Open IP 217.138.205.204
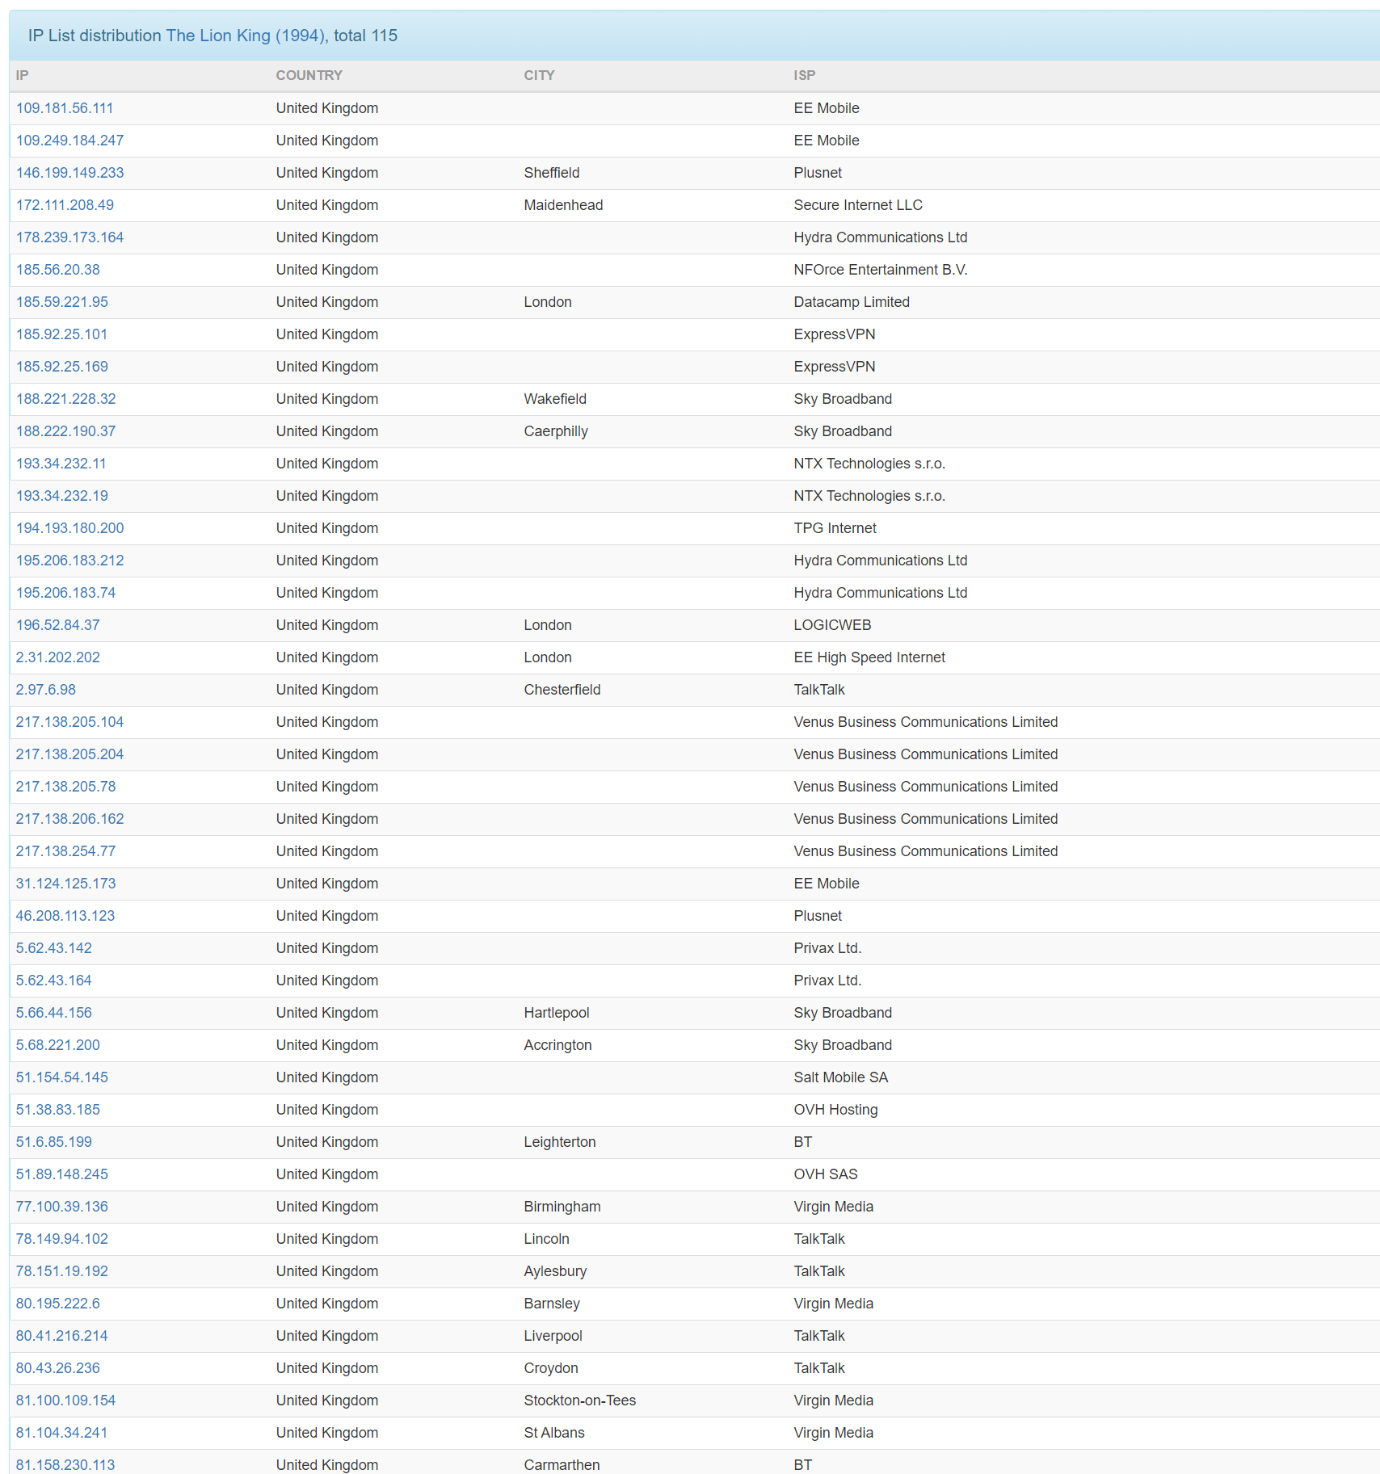 coord(69,754)
